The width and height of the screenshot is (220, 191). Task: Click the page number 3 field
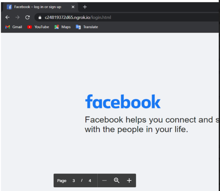[74, 181]
